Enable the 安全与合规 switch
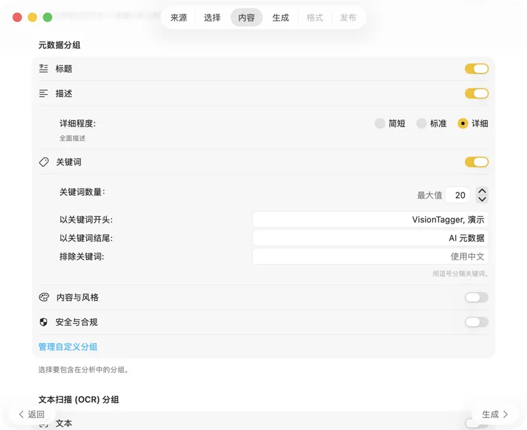Viewport: 527px width, 430px height. pyautogui.click(x=476, y=322)
